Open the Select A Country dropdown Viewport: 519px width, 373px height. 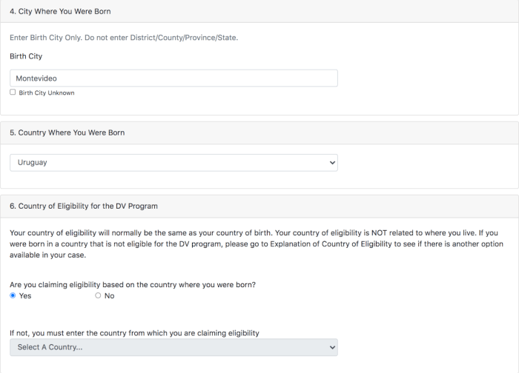(173, 347)
